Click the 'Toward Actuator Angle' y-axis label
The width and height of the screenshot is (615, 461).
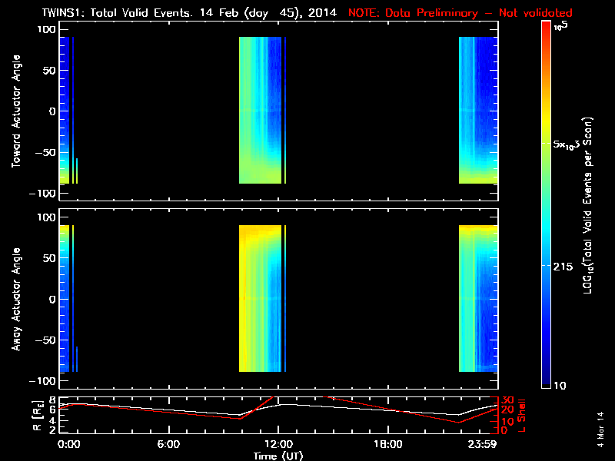tap(16, 111)
